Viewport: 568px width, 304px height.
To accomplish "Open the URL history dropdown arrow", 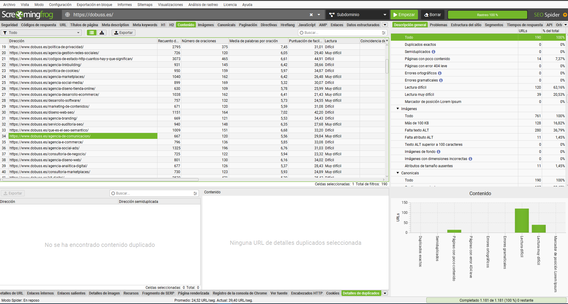I will click(x=319, y=15).
